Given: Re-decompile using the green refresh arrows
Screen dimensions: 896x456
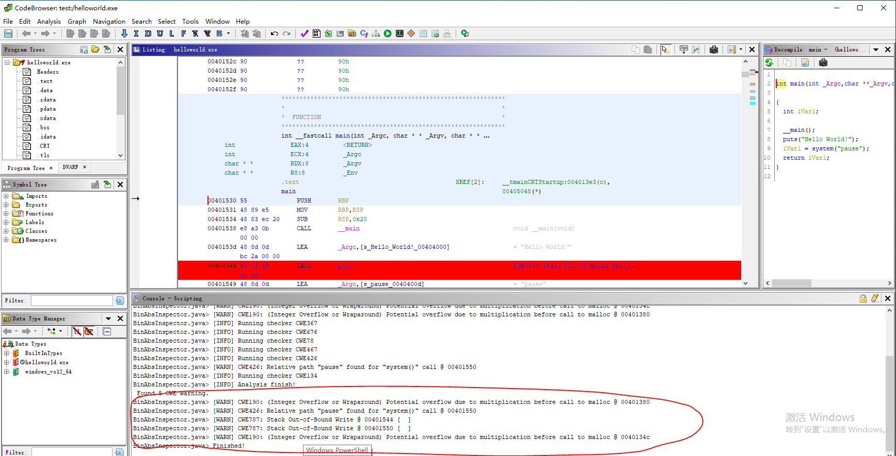Looking at the screenshot, I should [769, 62].
